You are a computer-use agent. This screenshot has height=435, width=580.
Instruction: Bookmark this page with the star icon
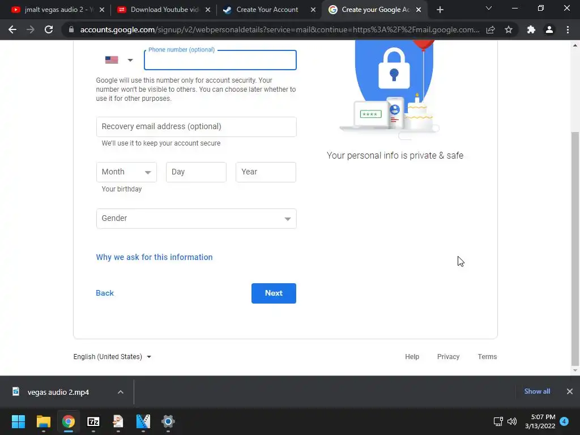509,29
